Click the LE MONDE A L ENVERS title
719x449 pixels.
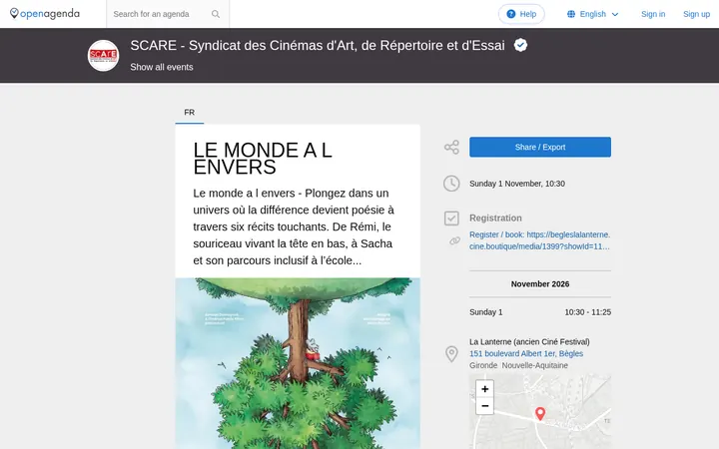point(263,159)
